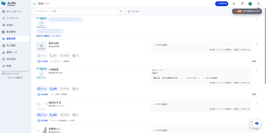Click the usage progress bar in the sidebar
The width and height of the screenshot is (266, 133).
click(15, 71)
